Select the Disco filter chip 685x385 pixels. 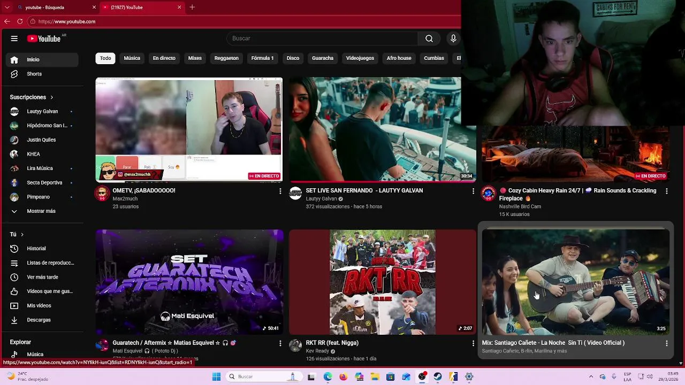tap(293, 58)
